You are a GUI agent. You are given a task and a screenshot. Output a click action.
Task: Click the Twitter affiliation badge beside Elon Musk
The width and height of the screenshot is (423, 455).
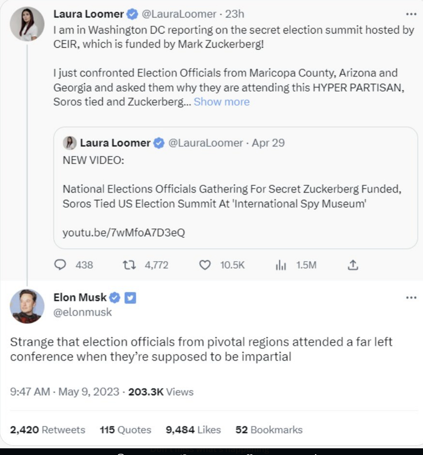pyautogui.click(x=130, y=298)
